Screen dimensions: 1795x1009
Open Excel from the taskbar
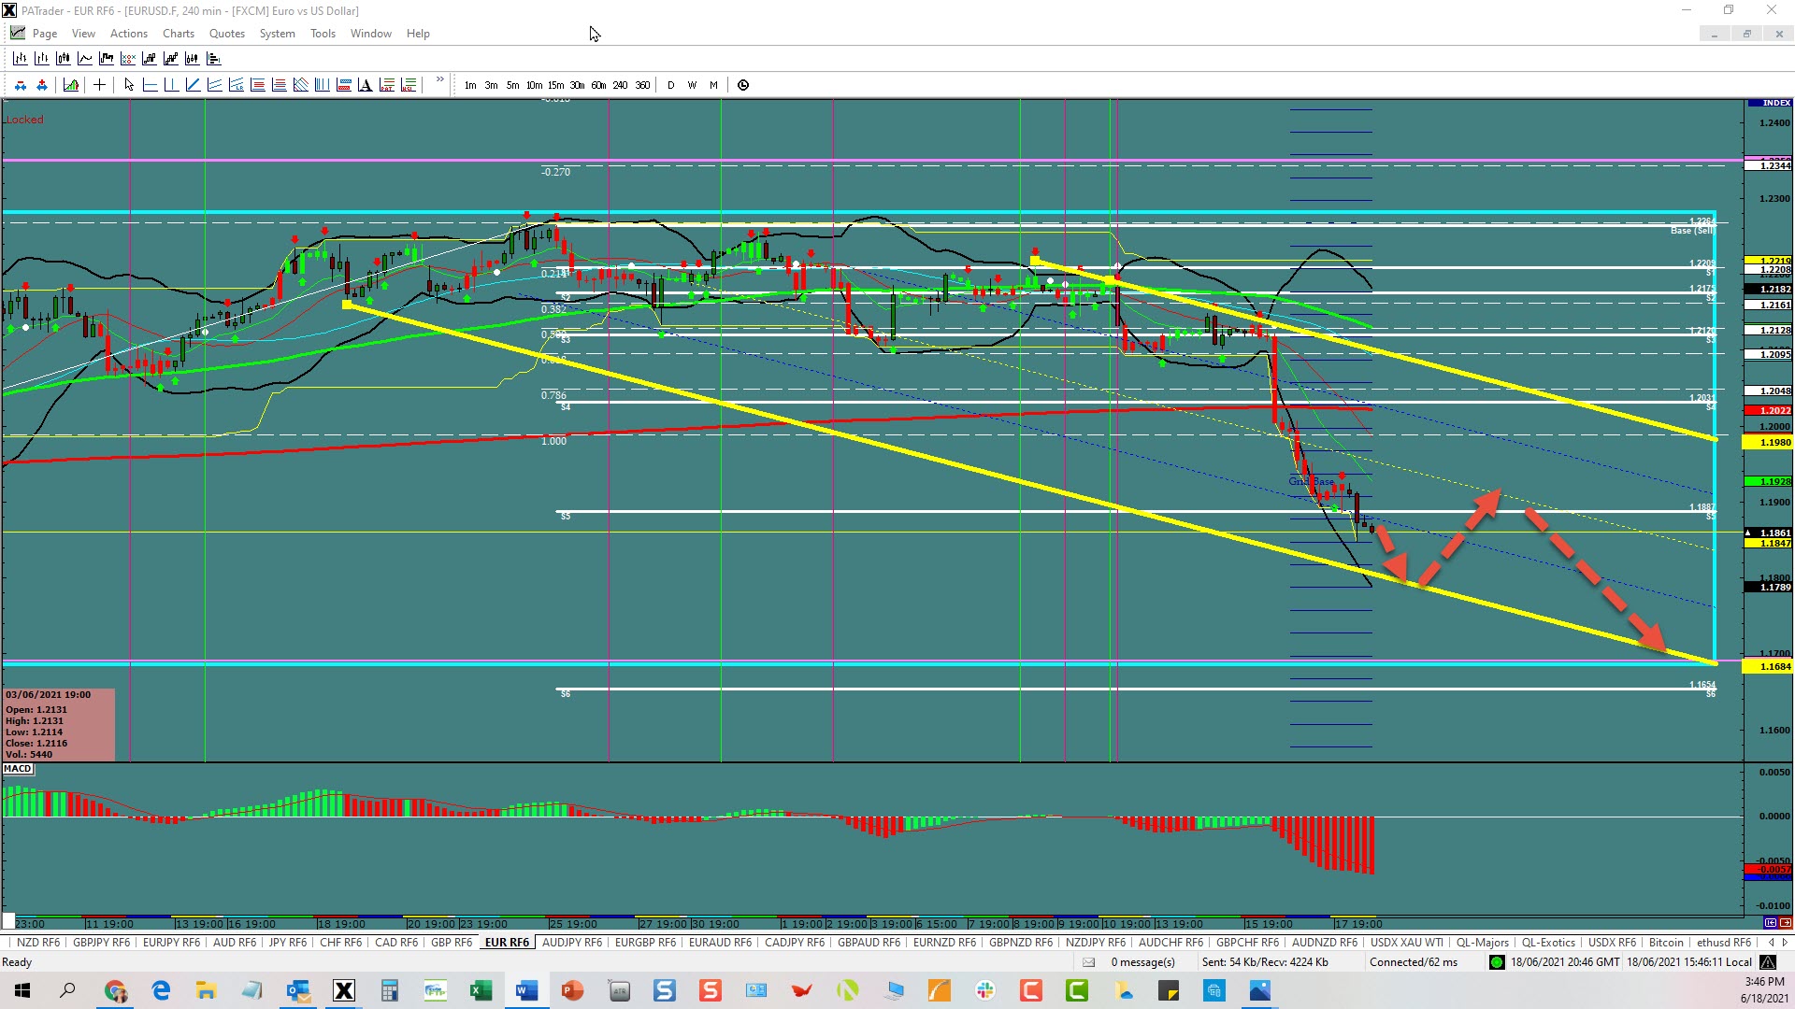[x=481, y=990]
